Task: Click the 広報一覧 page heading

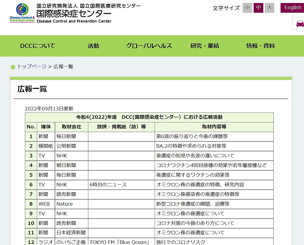Action: (x=32, y=89)
